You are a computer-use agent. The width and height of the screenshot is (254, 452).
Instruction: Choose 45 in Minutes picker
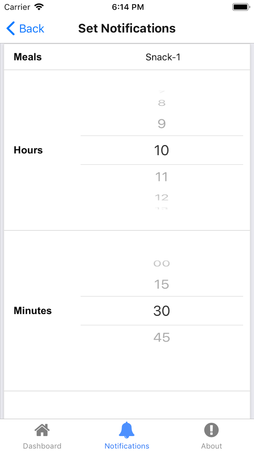pos(162,337)
